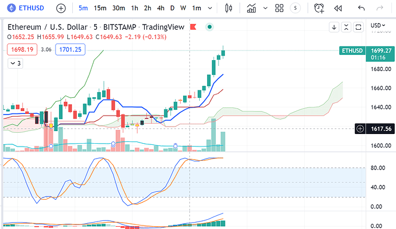Click the 1600.00 price scale label

click(x=381, y=145)
